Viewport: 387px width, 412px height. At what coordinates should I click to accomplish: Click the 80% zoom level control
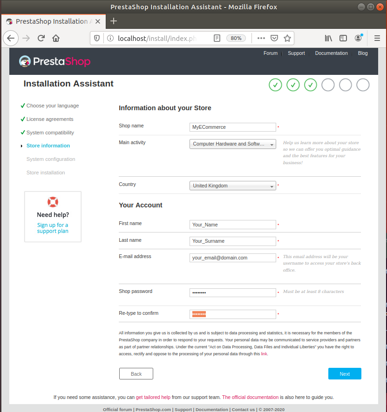pos(236,38)
